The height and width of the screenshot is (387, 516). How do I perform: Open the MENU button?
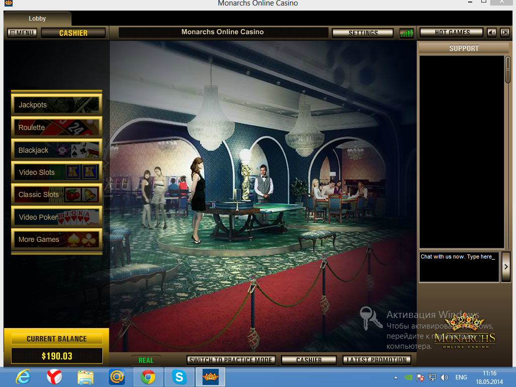22,33
